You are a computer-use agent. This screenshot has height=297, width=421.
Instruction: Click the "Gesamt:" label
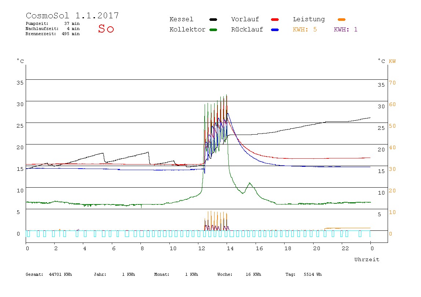(34, 274)
